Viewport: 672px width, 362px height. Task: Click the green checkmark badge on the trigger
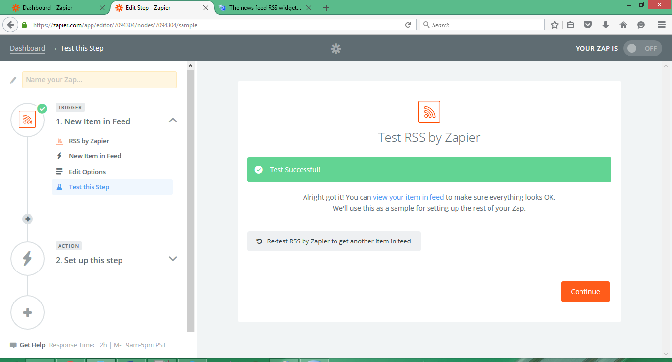pyautogui.click(x=42, y=108)
